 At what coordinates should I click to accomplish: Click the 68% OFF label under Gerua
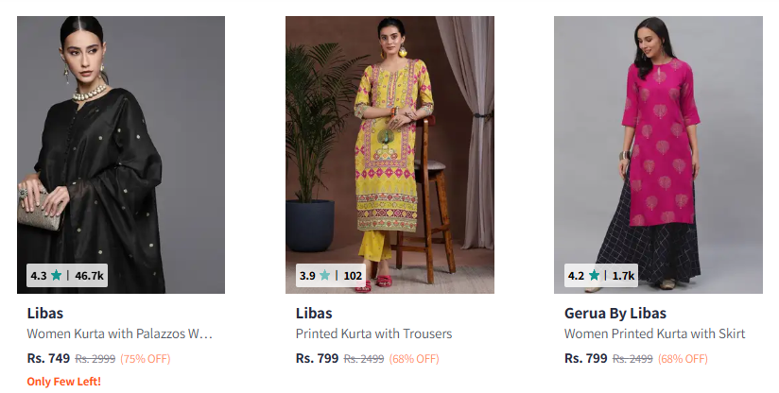[x=683, y=359]
